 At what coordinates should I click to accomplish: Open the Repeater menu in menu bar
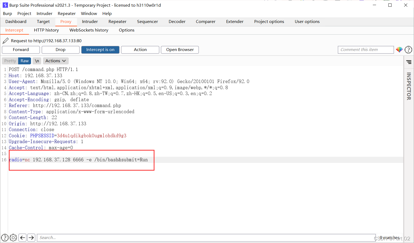point(67,14)
